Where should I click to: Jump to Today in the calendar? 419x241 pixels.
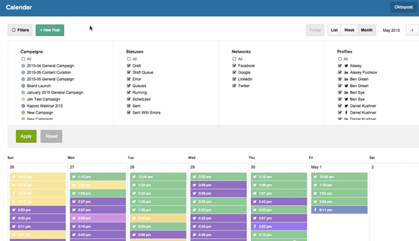click(315, 30)
